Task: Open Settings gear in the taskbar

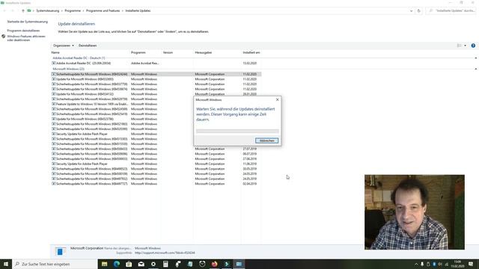Action: pos(153,264)
